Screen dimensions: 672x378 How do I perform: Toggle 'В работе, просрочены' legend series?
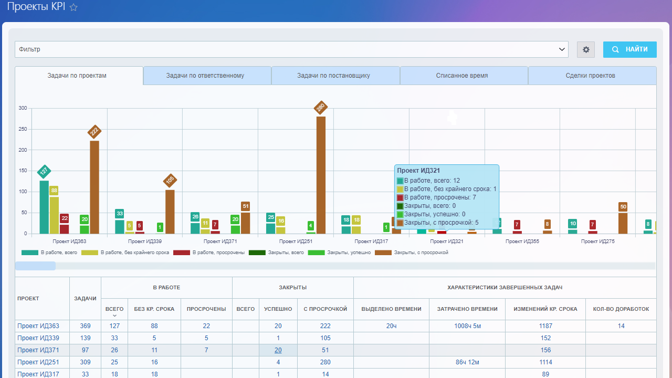pyautogui.click(x=209, y=253)
